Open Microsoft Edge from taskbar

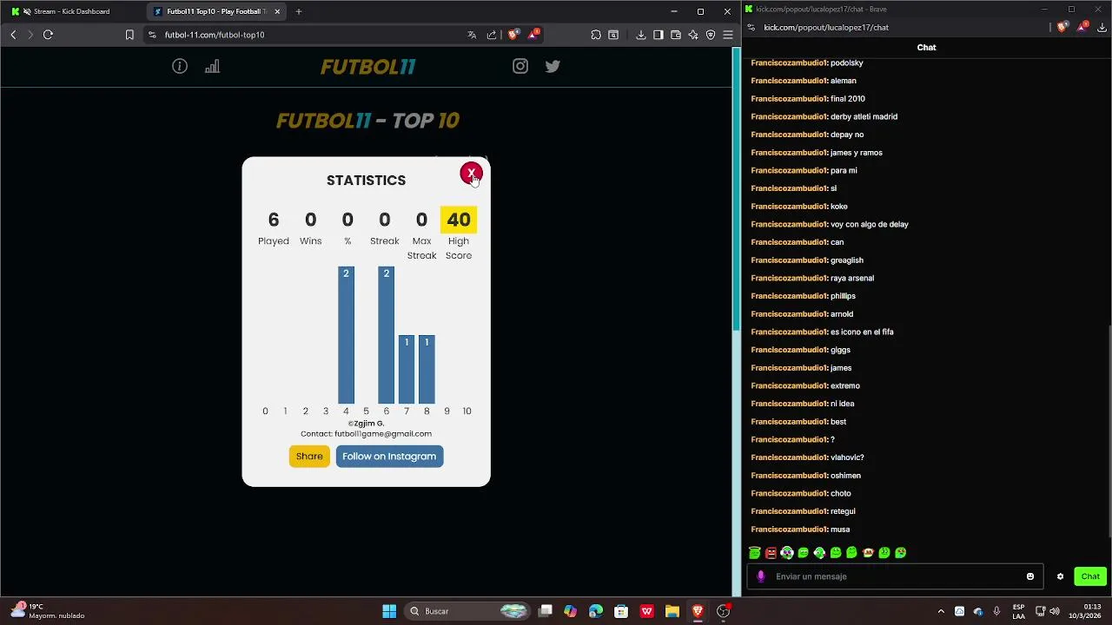pos(596,611)
